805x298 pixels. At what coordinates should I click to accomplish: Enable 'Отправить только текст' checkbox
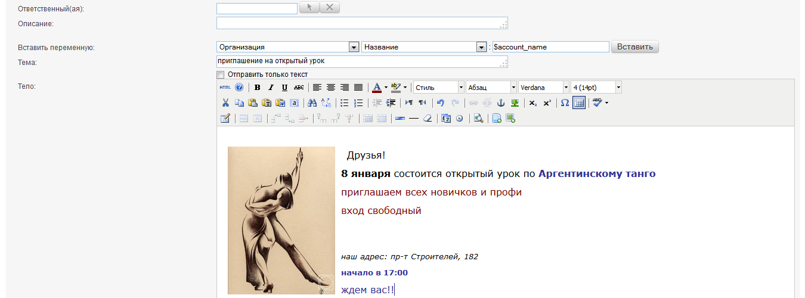(x=221, y=74)
